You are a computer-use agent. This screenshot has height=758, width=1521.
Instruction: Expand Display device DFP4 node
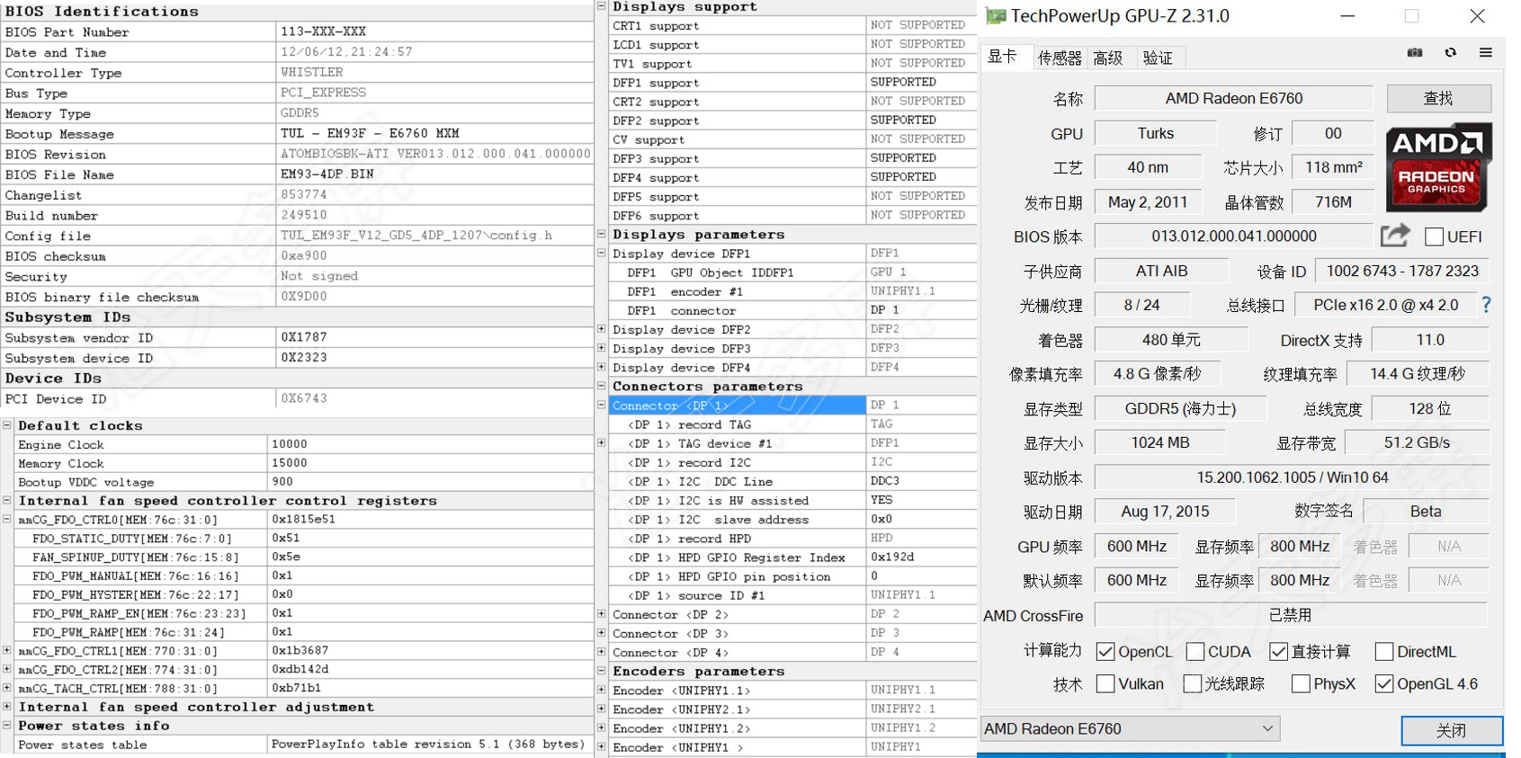coord(602,367)
